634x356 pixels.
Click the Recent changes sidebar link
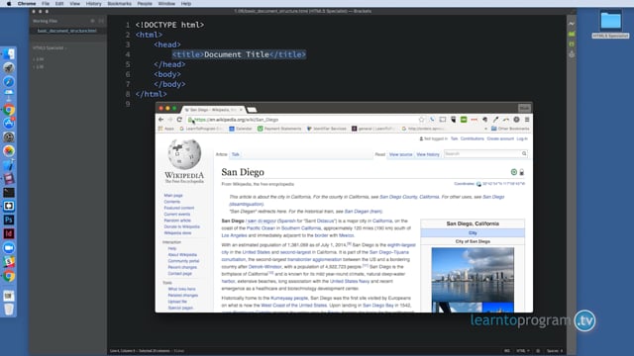pyautogui.click(x=182, y=267)
